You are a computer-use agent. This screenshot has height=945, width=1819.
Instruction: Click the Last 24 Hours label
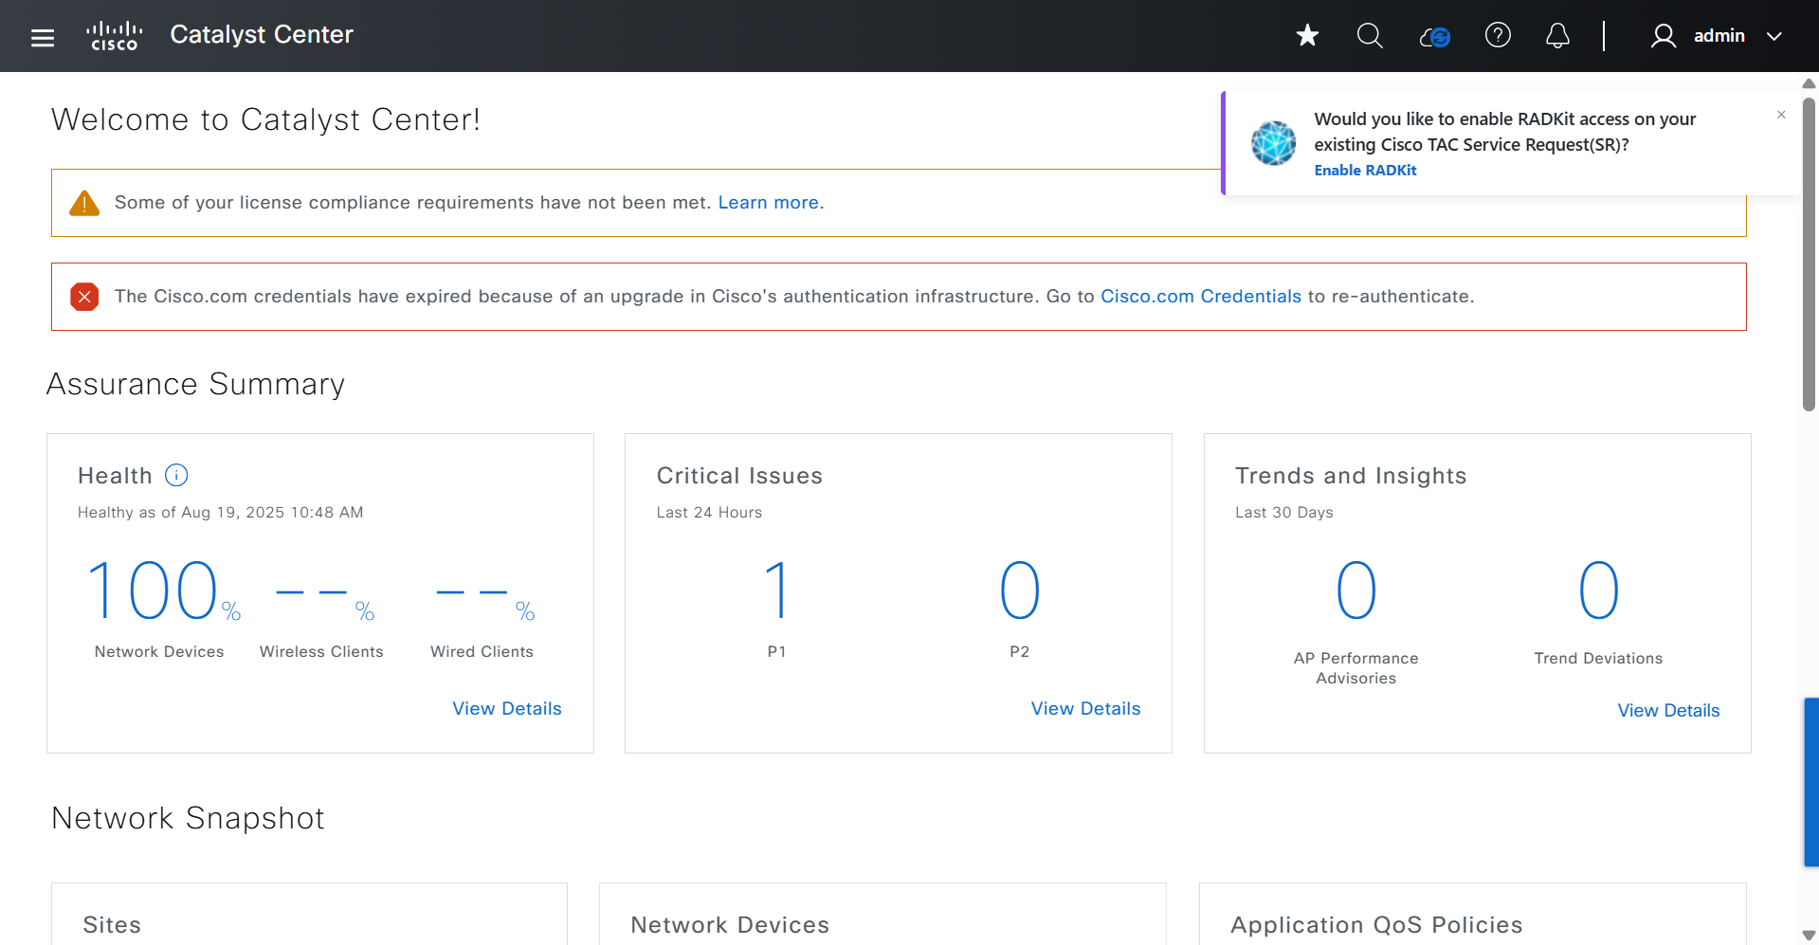tap(709, 513)
